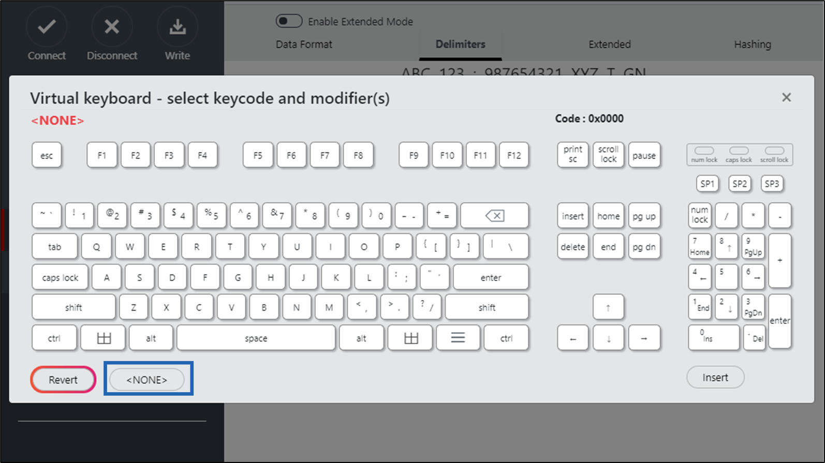Select the question mark slash key
Screen dimensions: 825x463
pos(427,307)
